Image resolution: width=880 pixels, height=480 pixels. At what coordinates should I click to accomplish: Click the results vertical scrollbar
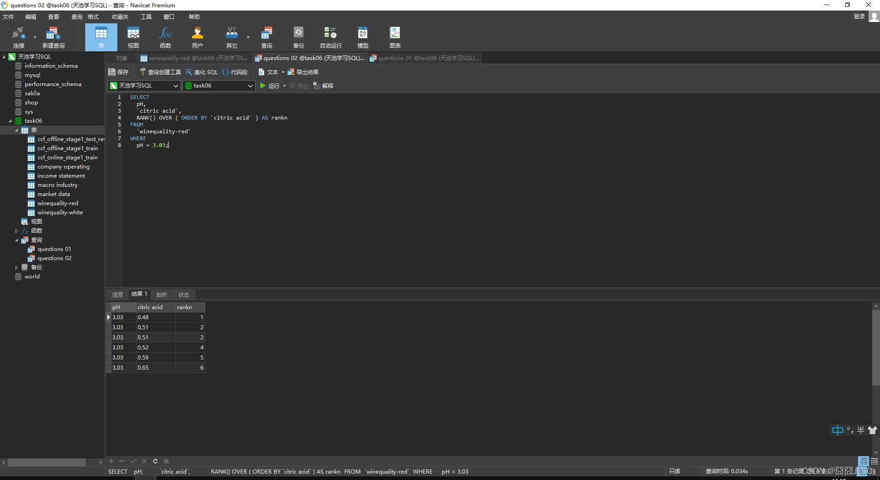click(876, 348)
